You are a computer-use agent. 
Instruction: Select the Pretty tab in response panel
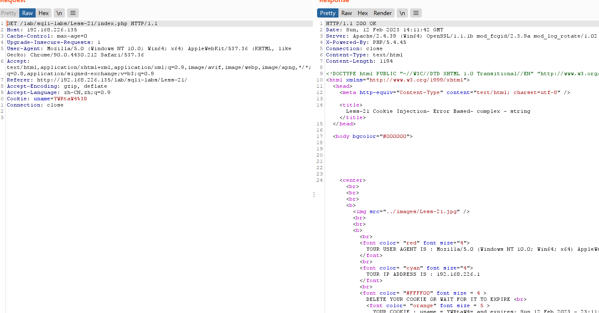point(328,13)
